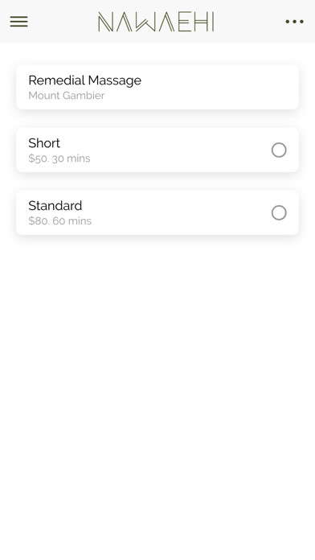The width and height of the screenshot is (315, 560).
Task: Tap the ellipsis icon in the header
Action: pyautogui.click(x=294, y=22)
